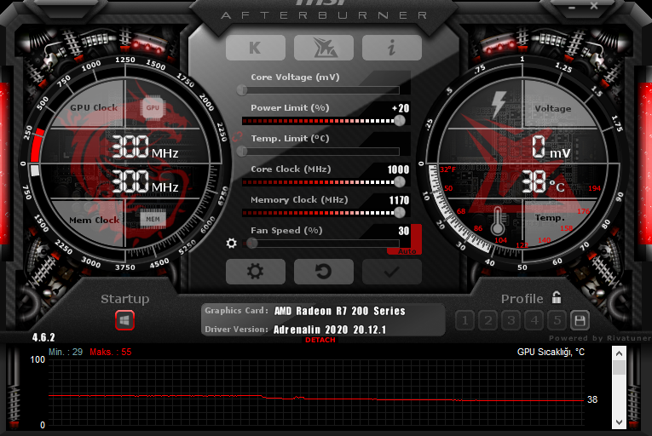Click the graph scrollbar up arrow
The height and width of the screenshot is (436, 652).
pos(619,353)
